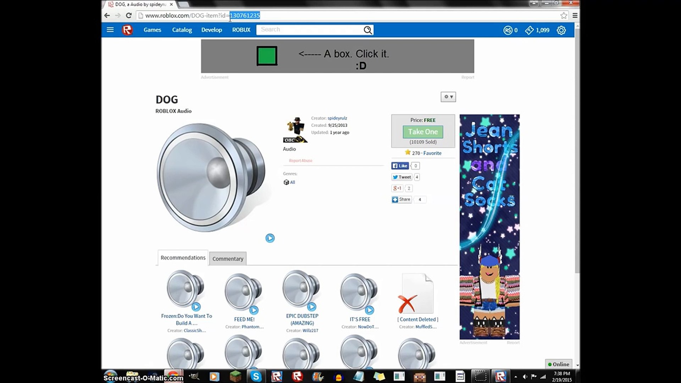681x383 pixels.
Task: Click the Take One free button
Action: click(423, 132)
